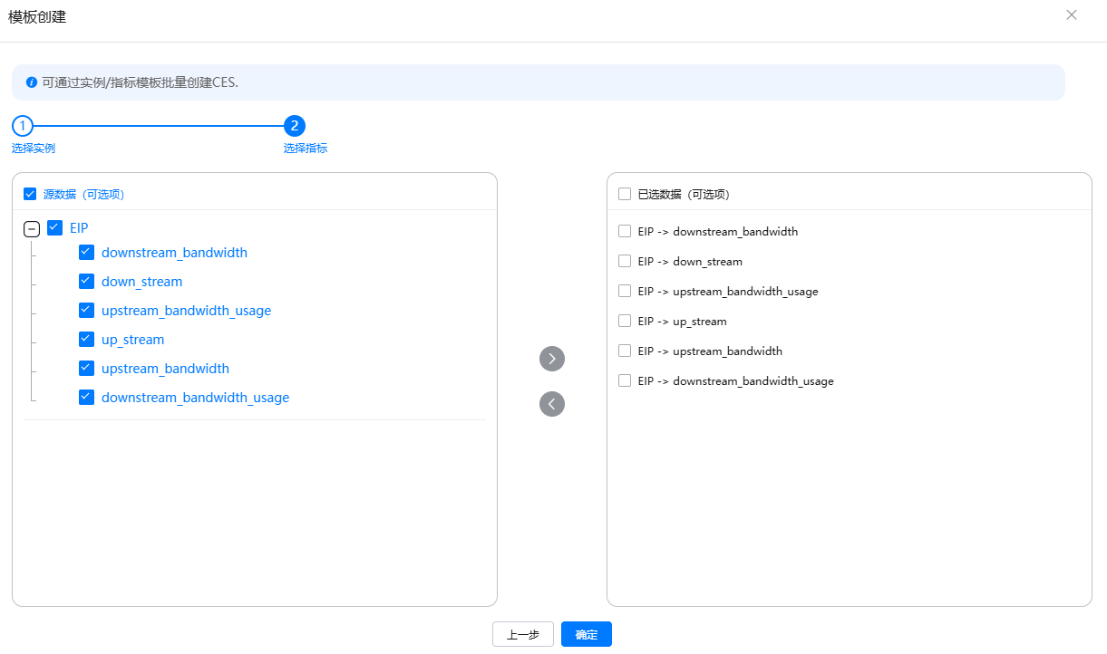Select the up_stream tree item label

click(132, 340)
